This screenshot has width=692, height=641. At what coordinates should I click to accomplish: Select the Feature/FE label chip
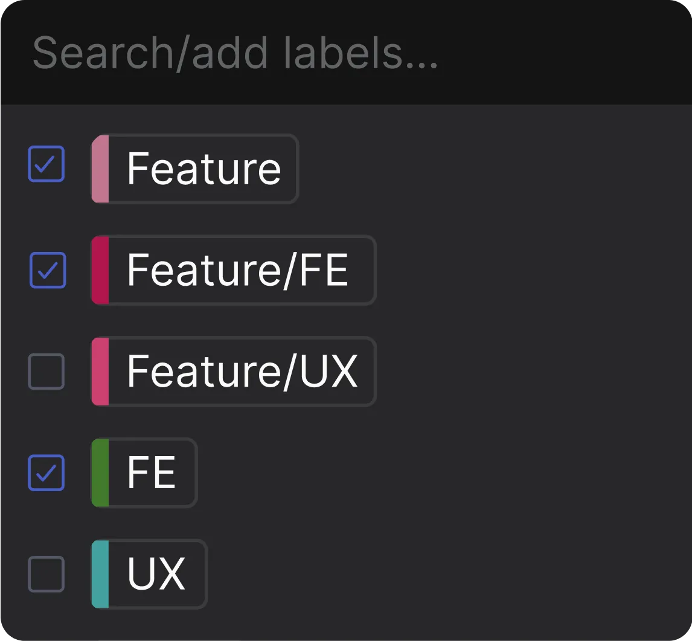pos(237,270)
